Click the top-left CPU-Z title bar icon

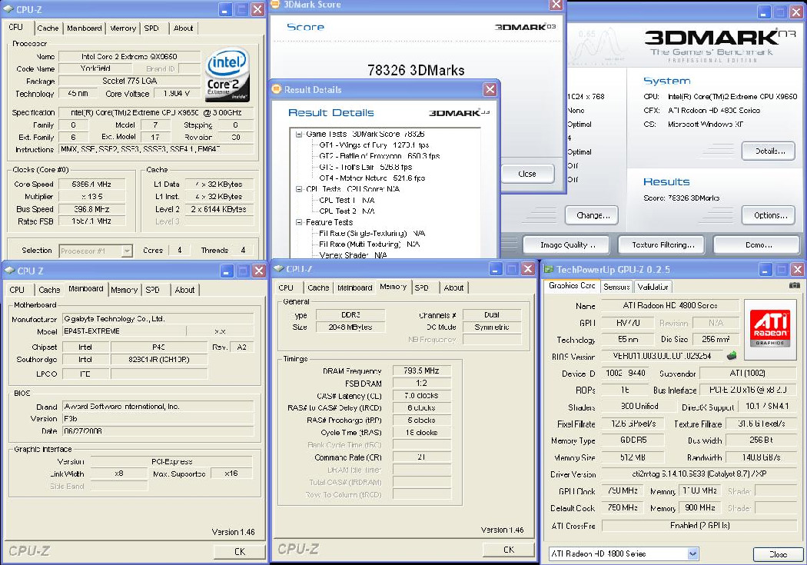click(8, 9)
